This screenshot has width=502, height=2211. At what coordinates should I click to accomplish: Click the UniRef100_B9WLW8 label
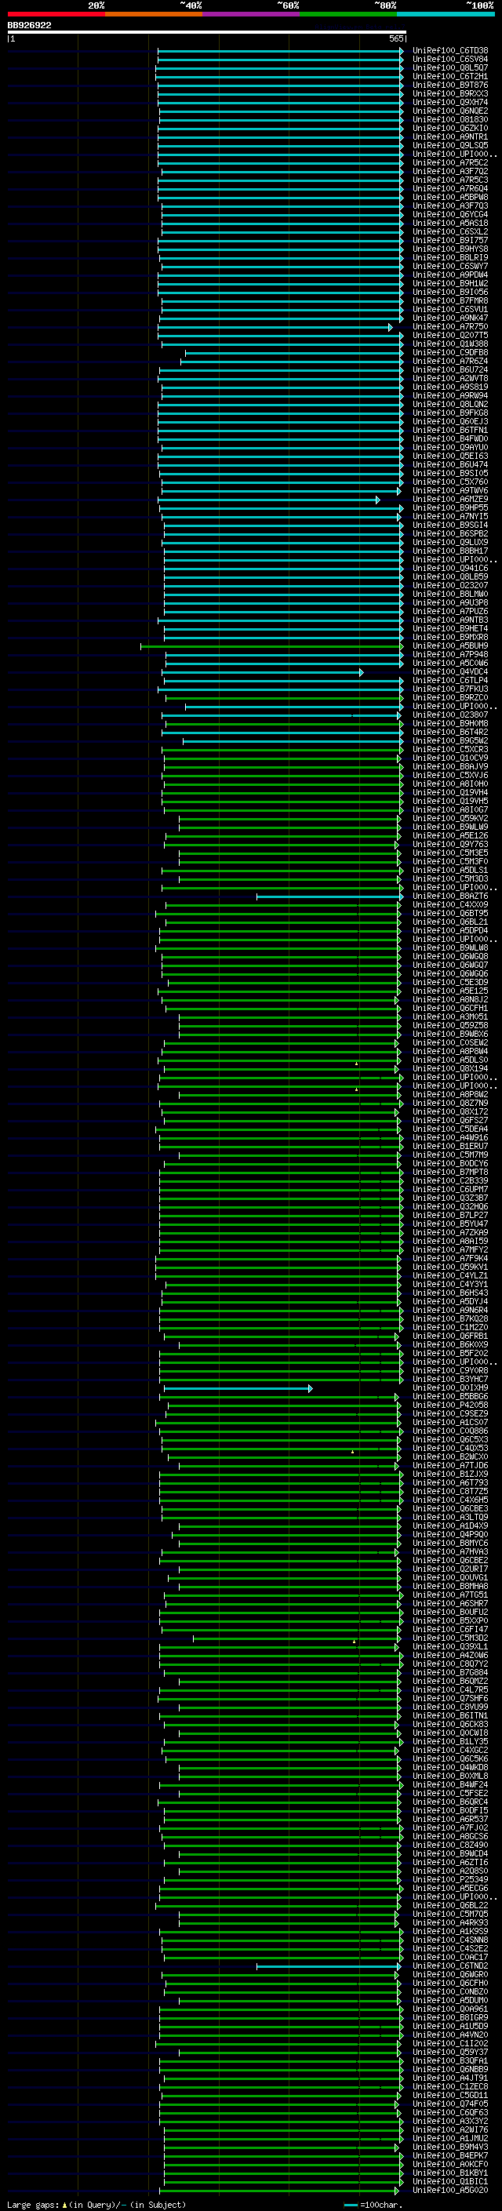point(450,947)
